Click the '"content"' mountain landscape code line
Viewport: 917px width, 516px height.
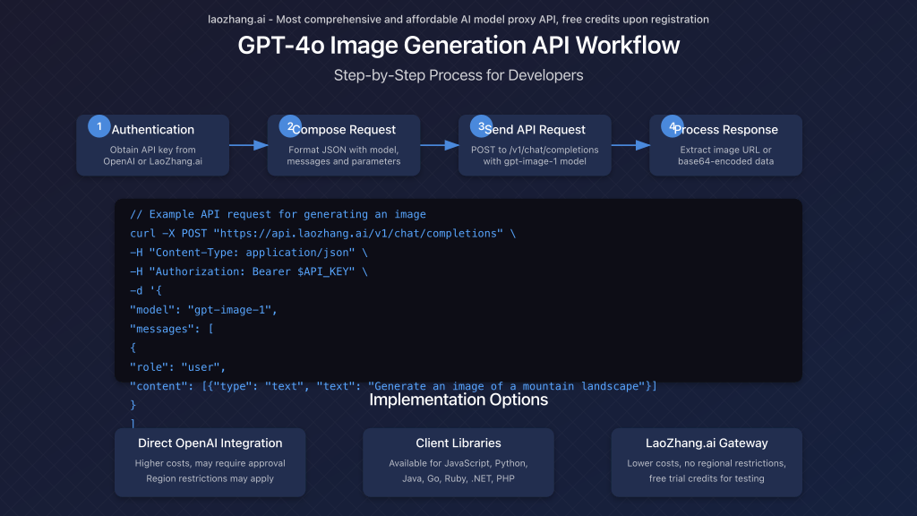(394, 386)
